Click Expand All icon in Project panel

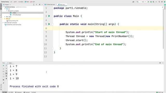tap(34, 5)
